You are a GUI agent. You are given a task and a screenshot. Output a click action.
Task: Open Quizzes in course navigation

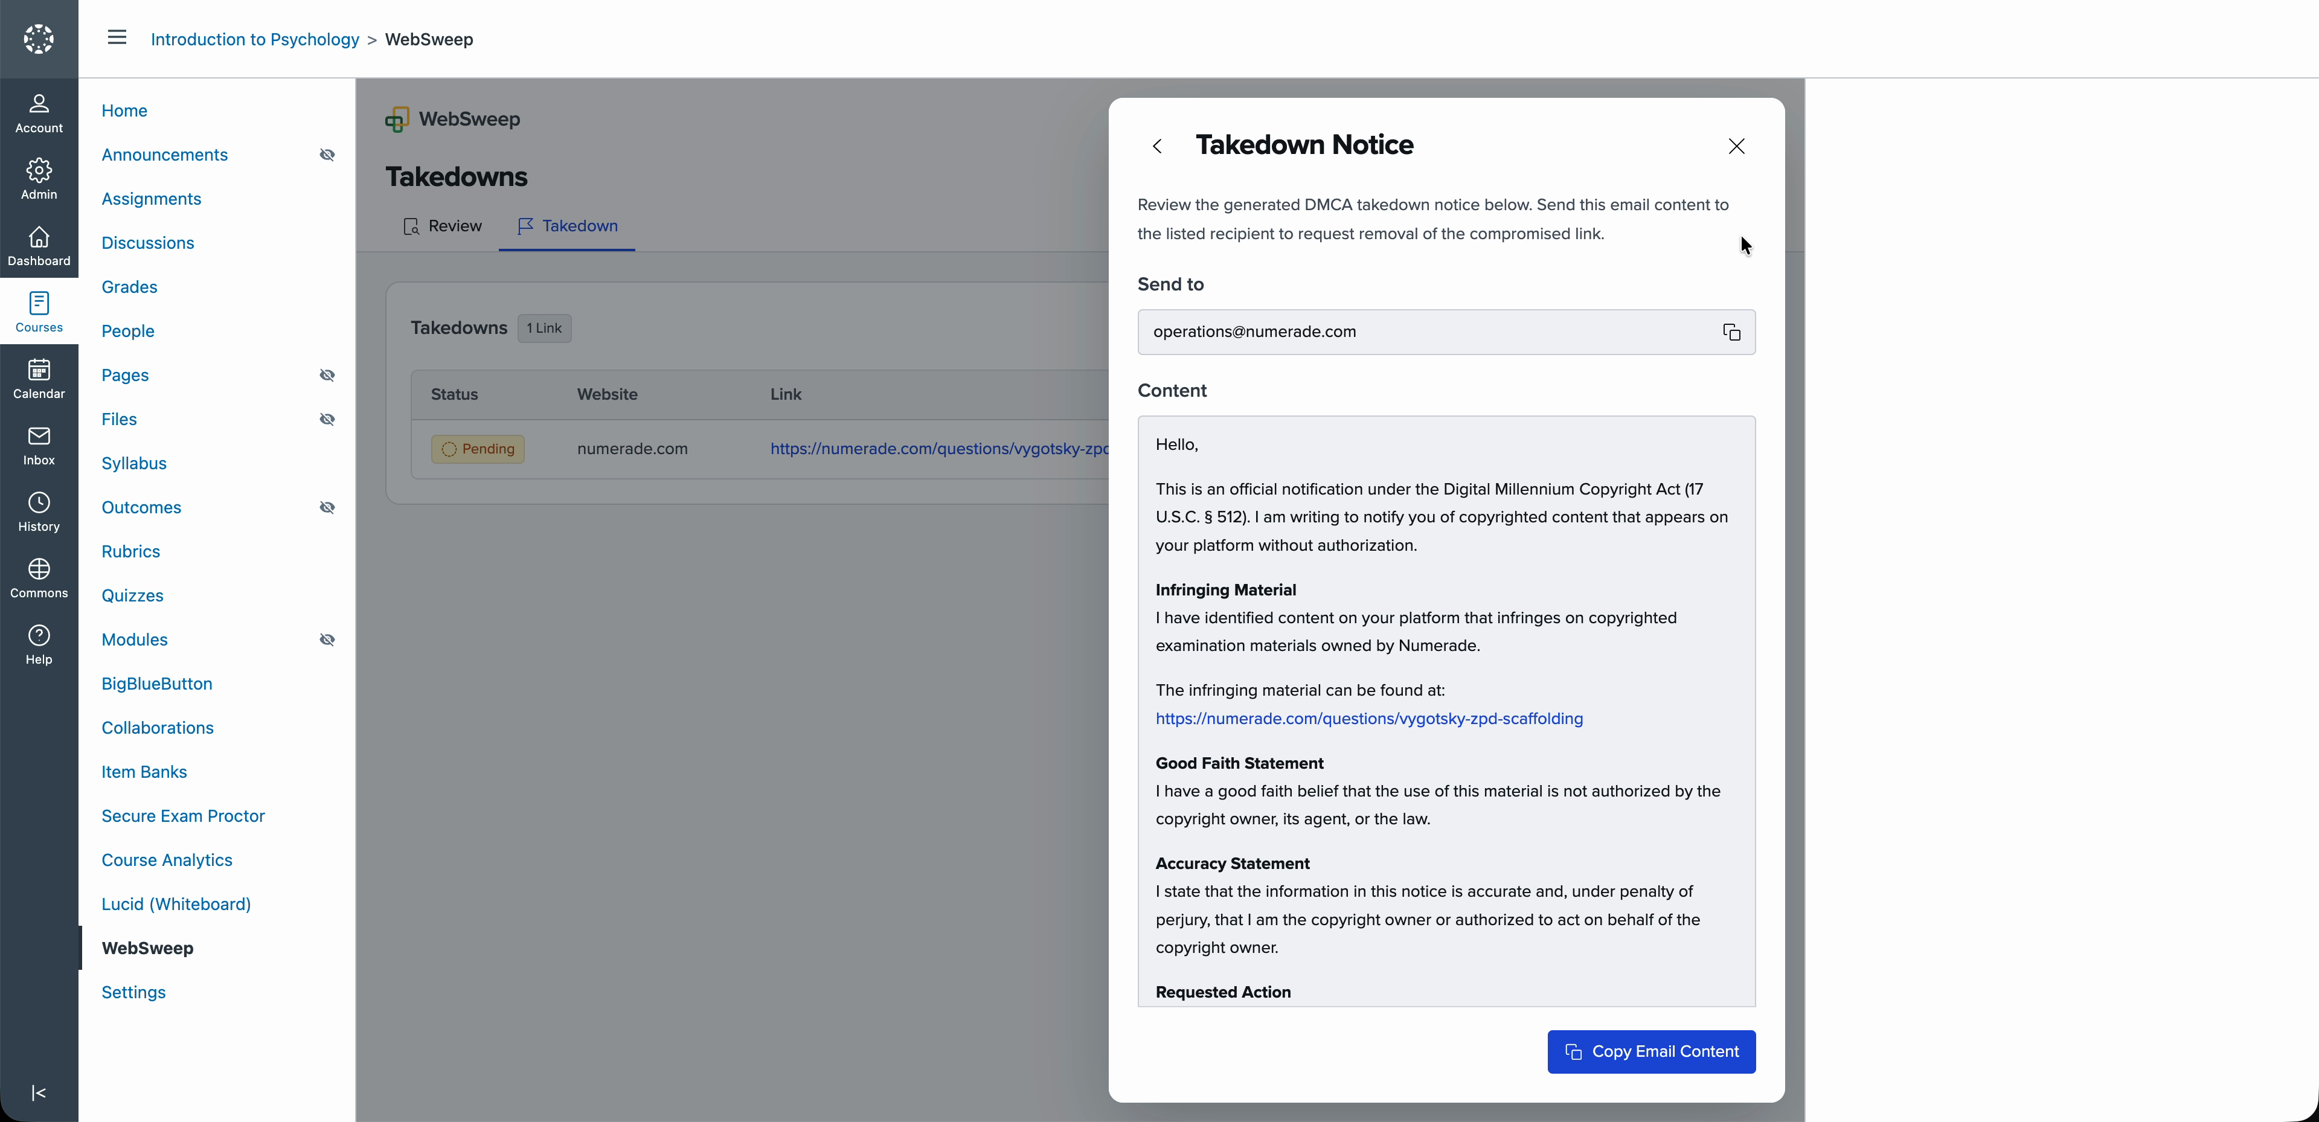[132, 596]
